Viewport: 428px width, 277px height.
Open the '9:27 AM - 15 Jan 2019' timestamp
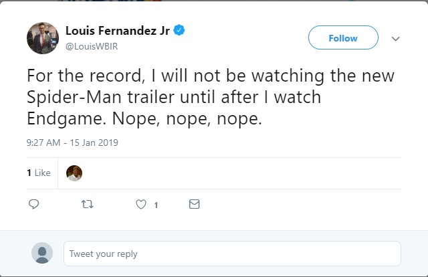72,143
